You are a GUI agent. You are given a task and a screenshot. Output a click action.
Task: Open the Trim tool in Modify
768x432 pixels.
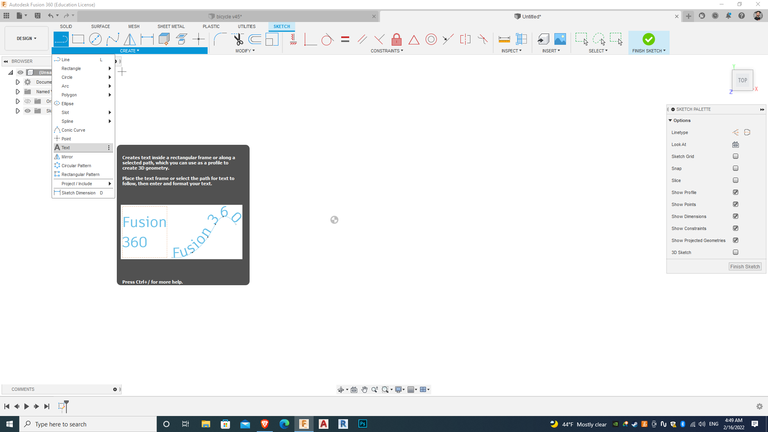click(x=238, y=39)
